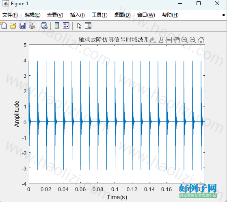Click y-axis tick label -4

click(x=24, y=184)
